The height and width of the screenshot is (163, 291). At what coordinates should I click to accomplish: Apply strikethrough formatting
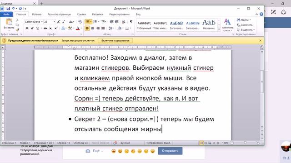[45, 28]
